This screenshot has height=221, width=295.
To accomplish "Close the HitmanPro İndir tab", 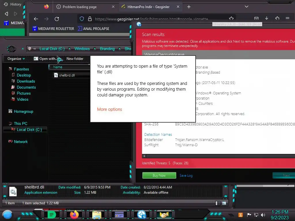I will [x=178, y=7].
